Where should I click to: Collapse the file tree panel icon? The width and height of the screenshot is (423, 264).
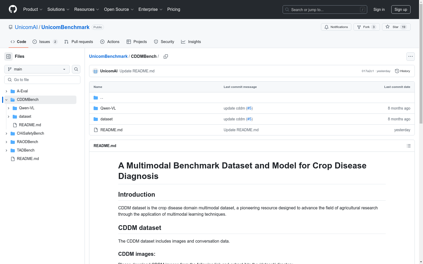click(x=8, y=56)
